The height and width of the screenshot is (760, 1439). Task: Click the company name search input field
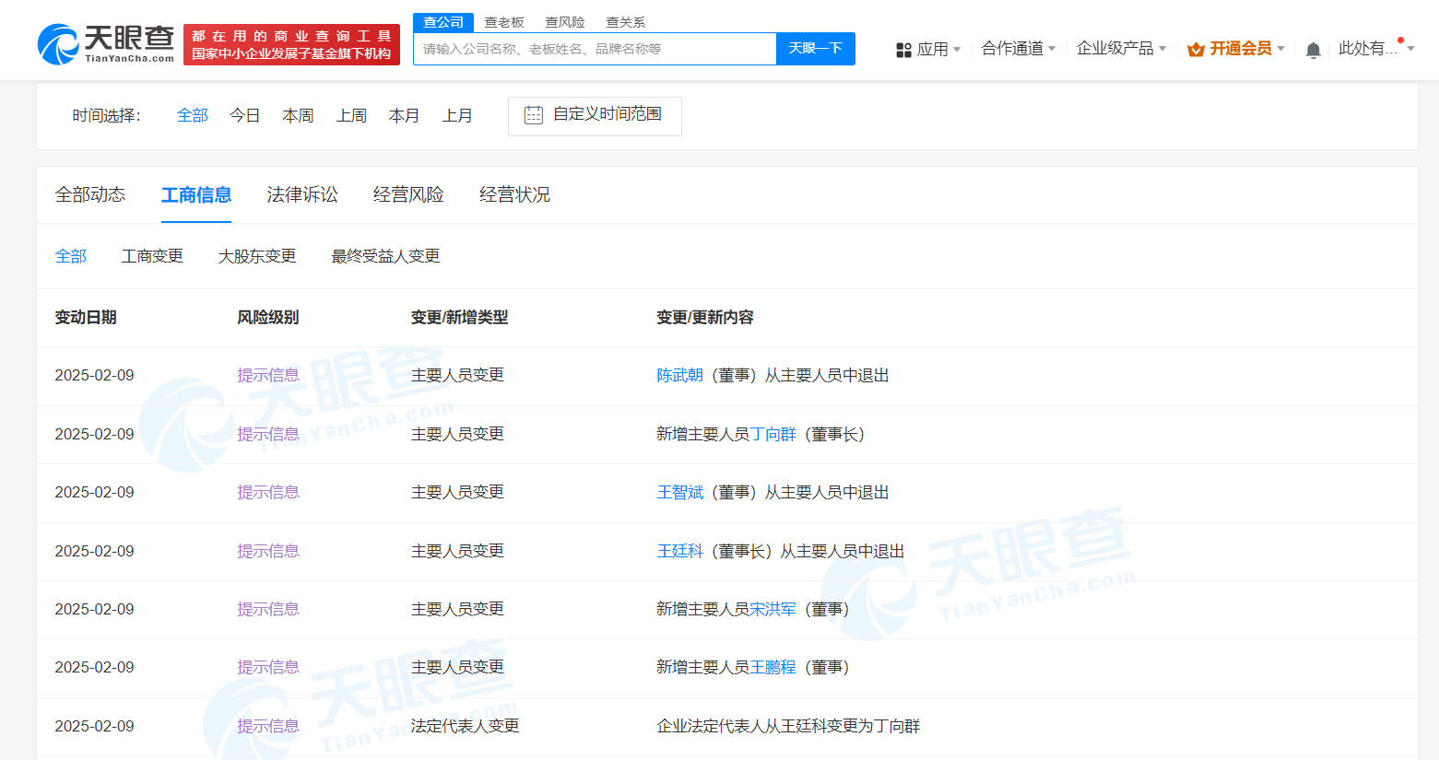[595, 49]
